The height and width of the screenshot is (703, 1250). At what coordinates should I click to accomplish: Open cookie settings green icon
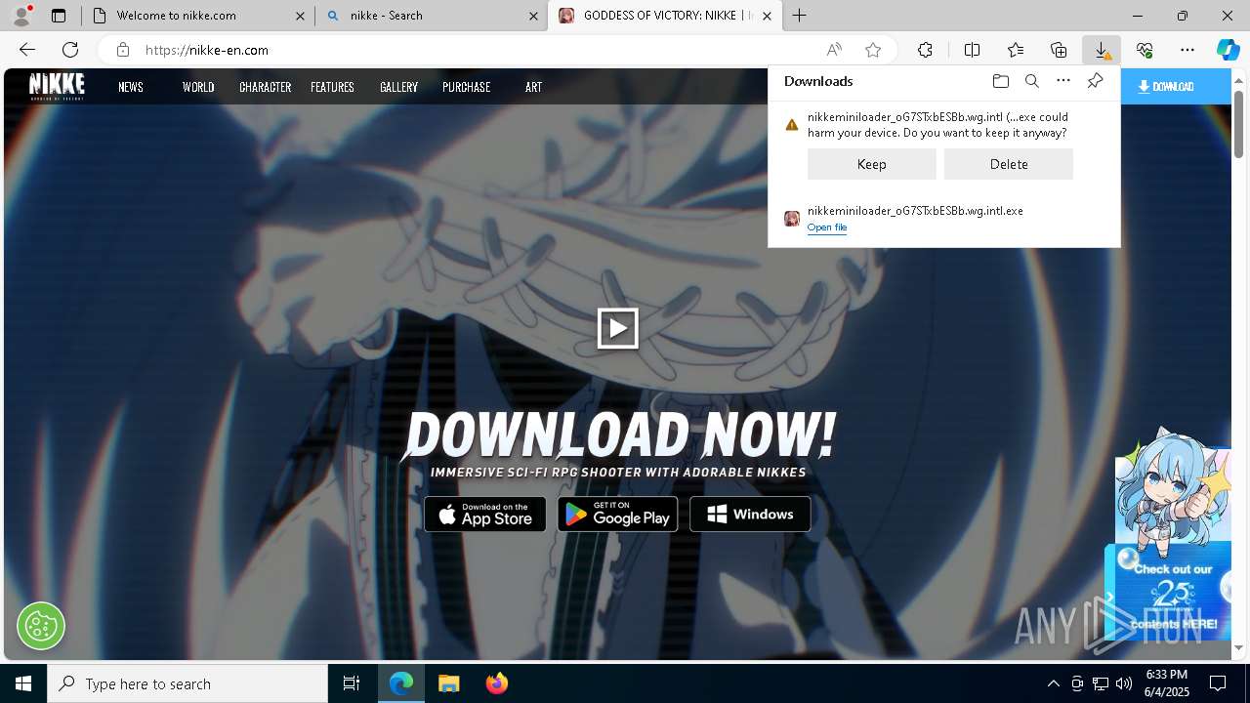[x=41, y=625]
